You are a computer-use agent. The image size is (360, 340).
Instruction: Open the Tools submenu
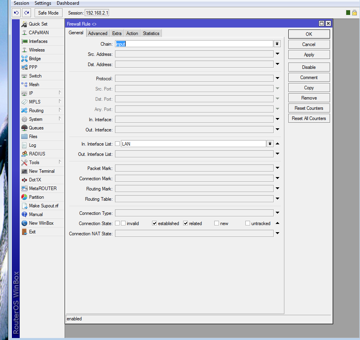pos(42,163)
